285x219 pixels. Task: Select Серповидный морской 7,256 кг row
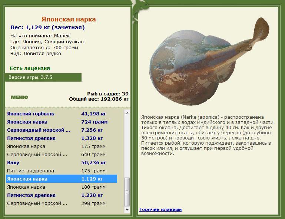click(x=62, y=130)
